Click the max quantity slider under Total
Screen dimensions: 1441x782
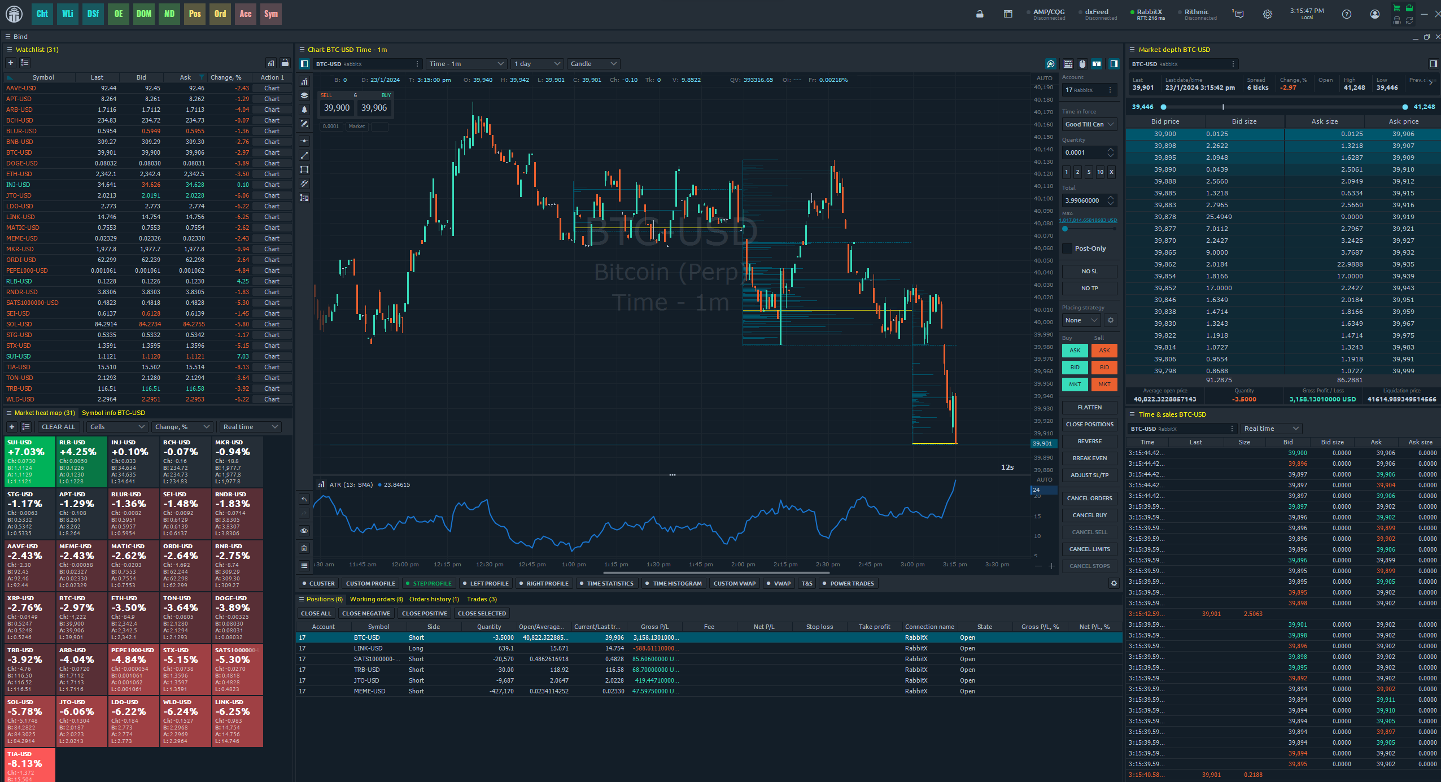[1089, 229]
